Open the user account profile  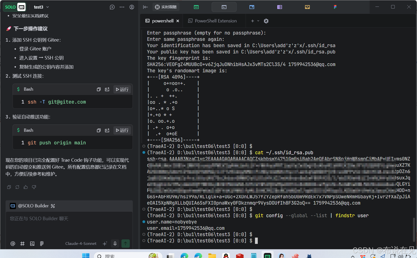[132, 7]
